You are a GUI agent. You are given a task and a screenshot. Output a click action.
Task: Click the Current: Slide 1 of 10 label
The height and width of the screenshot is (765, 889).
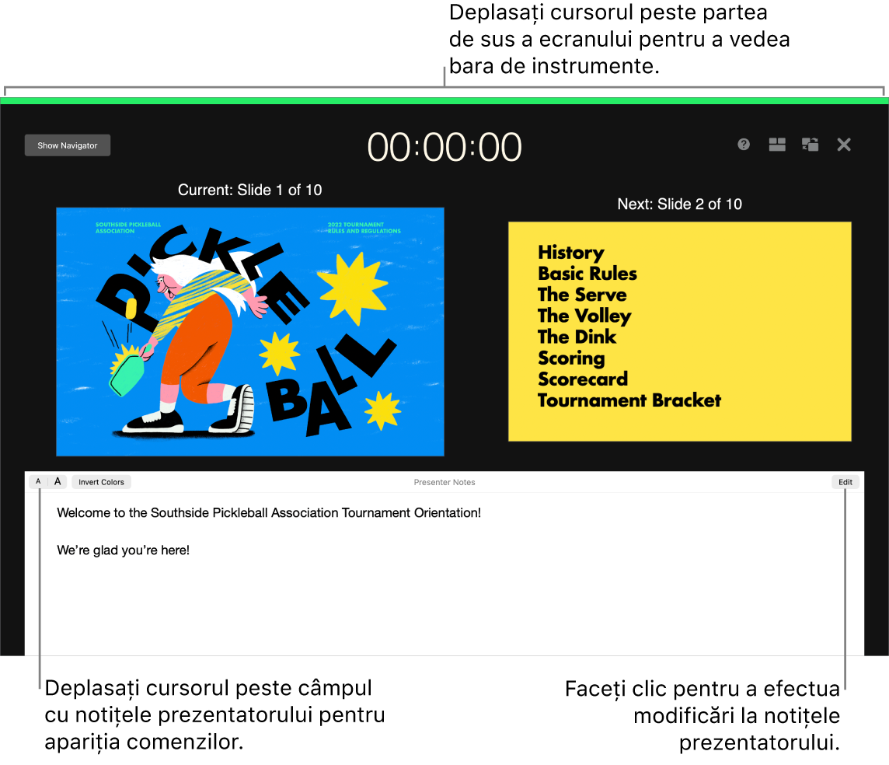coord(250,190)
